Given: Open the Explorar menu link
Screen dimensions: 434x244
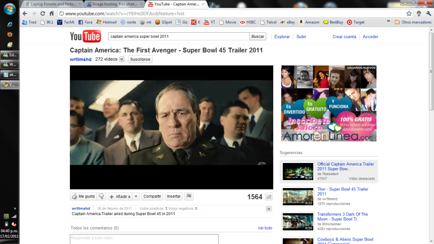Looking at the screenshot, I should point(282,36).
